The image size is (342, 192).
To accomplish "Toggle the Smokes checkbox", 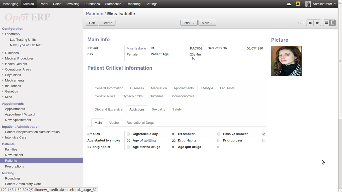I will pos(128,134).
